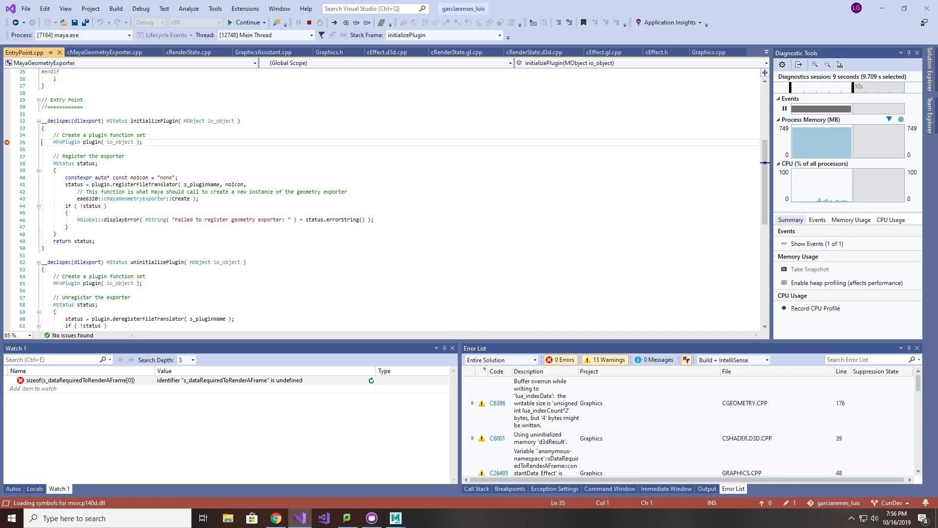Screen dimensions: 938x528
Task: Open the Analyze menu
Action: point(189,9)
